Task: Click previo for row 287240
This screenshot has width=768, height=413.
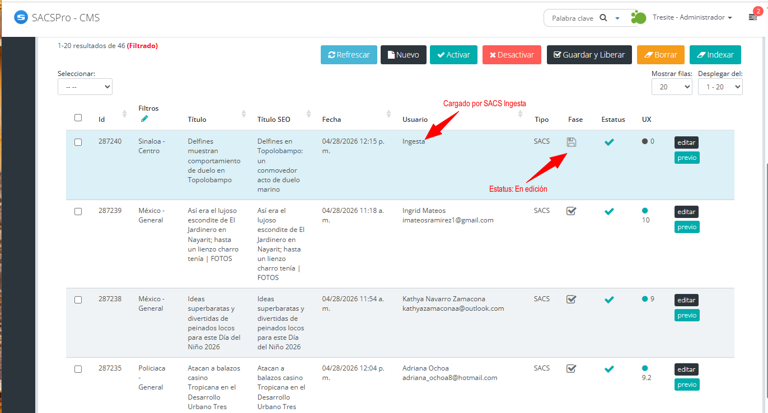Action: click(x=687, y=158)
